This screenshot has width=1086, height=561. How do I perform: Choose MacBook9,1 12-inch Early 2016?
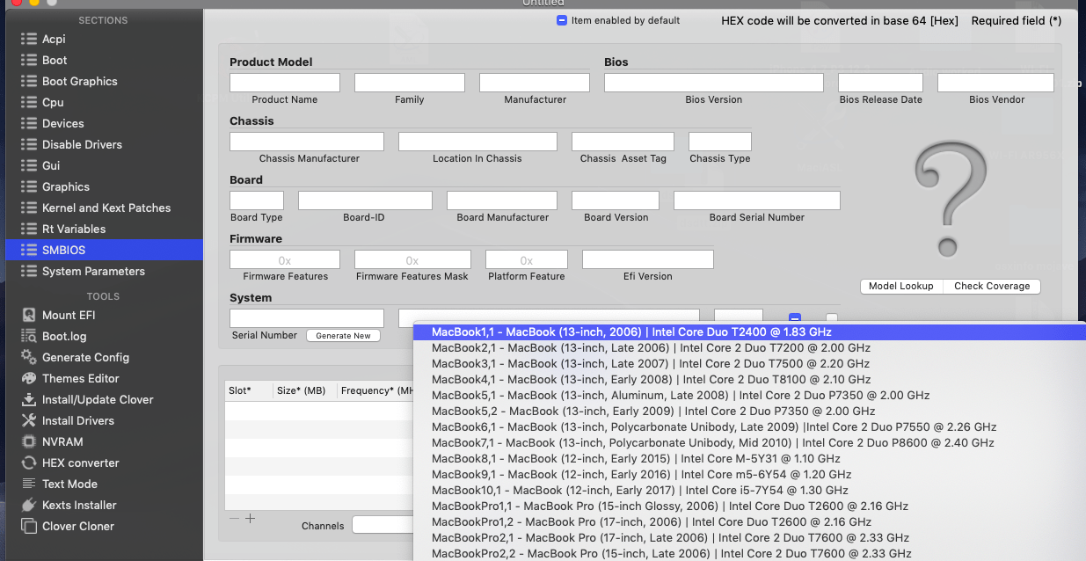[x=749, y=475]
